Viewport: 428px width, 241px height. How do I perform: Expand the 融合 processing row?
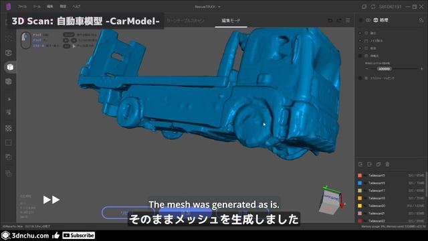(x=360, y=33)
